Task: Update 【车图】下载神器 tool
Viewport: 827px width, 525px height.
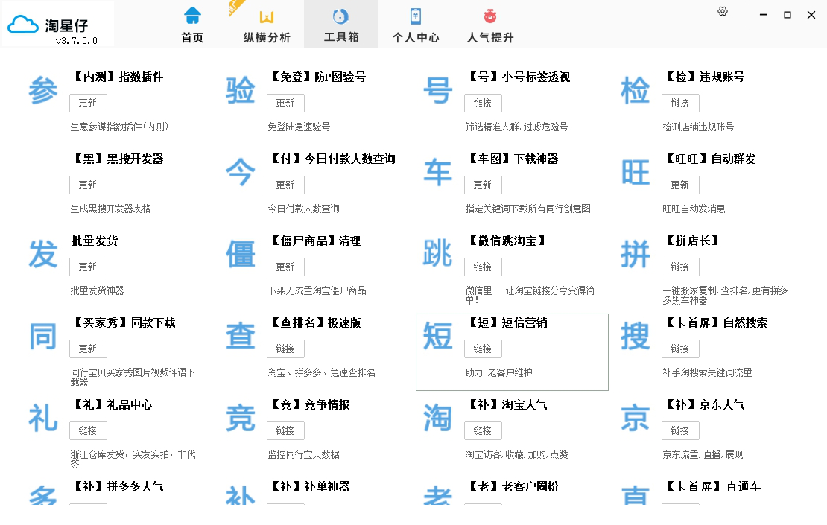Action: [x=483, y=185]
